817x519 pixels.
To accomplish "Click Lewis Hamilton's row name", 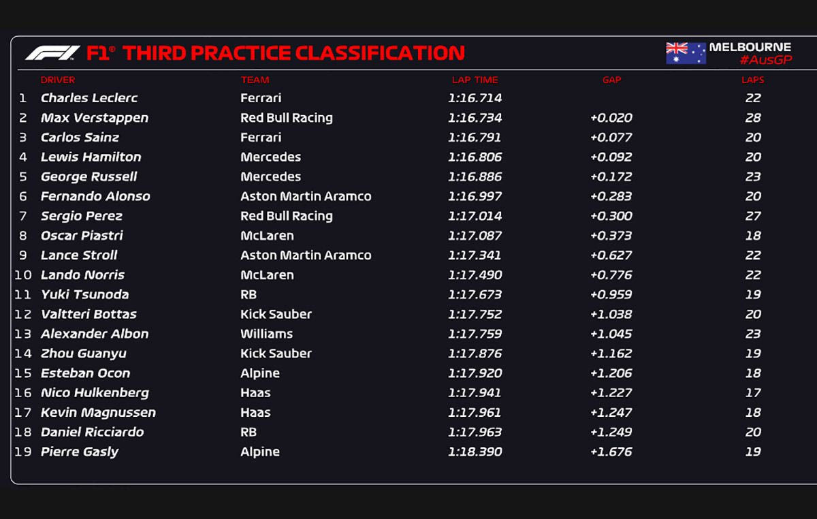I will pyautogui.click(x=91, y=157).
